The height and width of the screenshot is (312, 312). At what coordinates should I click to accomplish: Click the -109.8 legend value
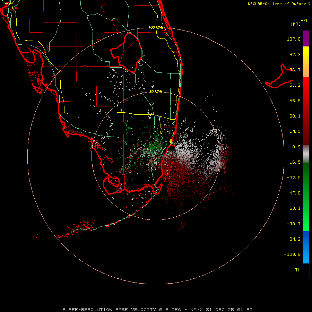292,254
